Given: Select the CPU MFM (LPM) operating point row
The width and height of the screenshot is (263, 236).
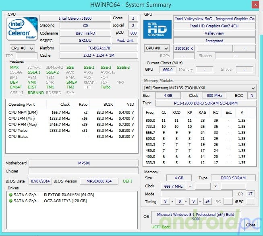Looking at the screenshot, I should (x=72, y=113).
